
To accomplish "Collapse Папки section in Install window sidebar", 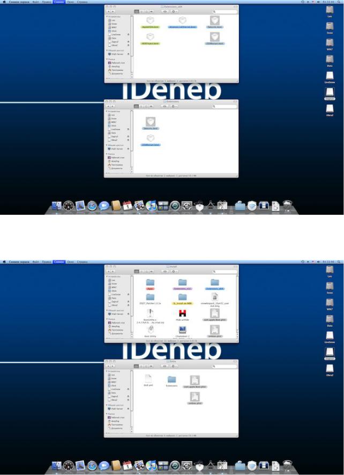I will tap(107, 319).
